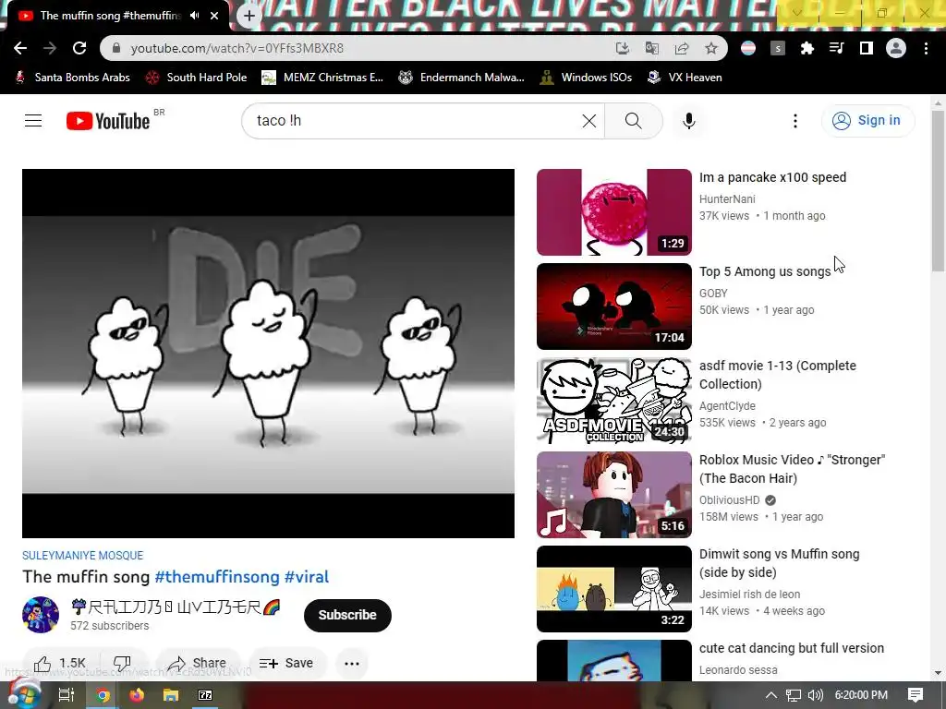Share the video
Viewport: 946px width, 709px height.
198,663
